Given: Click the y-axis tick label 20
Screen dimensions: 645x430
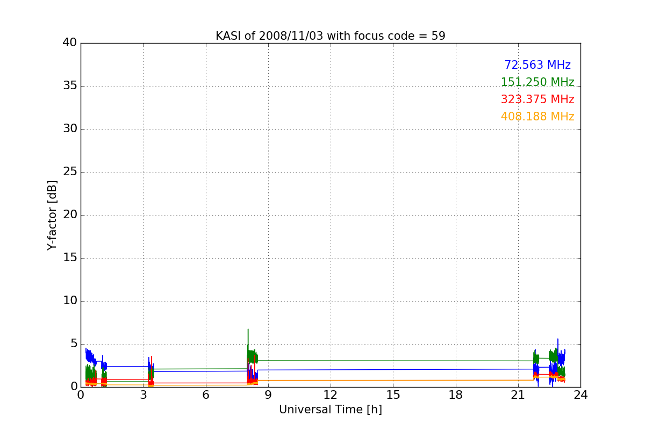Looking at the screenshot, I should (70, 215).
